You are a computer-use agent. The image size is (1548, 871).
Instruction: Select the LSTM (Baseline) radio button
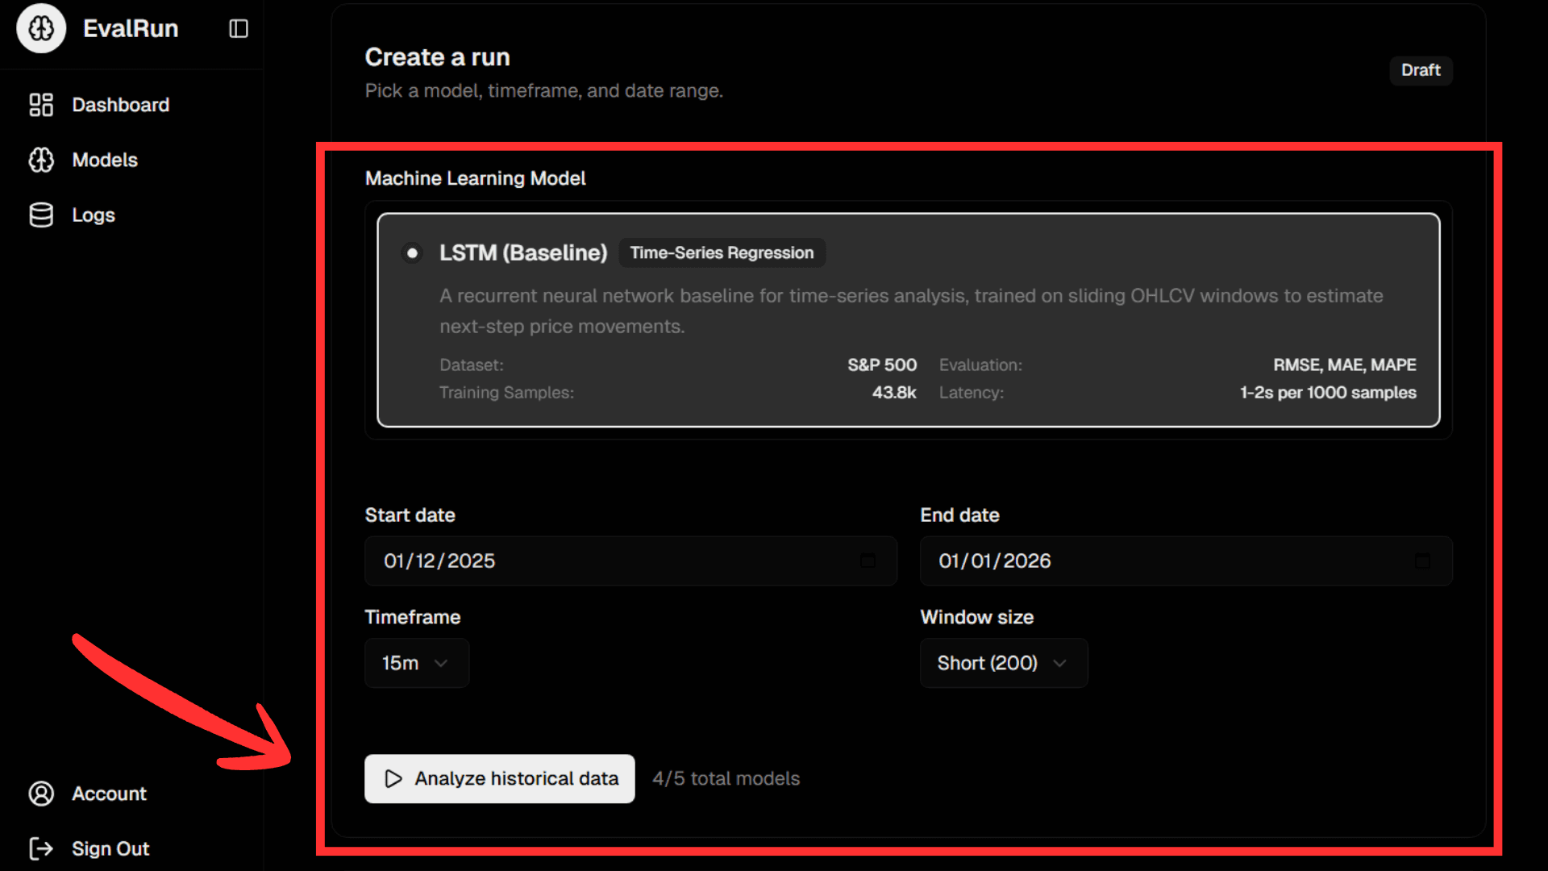pos(412,253)
